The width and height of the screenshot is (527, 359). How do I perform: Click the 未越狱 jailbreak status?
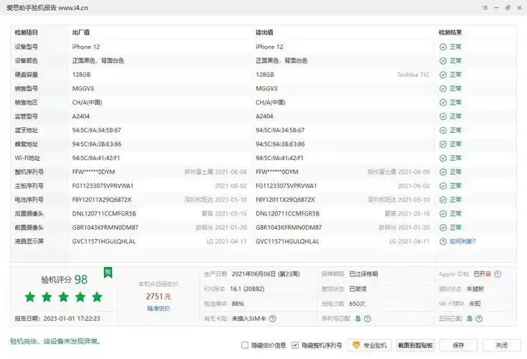(x=475, y=289)
